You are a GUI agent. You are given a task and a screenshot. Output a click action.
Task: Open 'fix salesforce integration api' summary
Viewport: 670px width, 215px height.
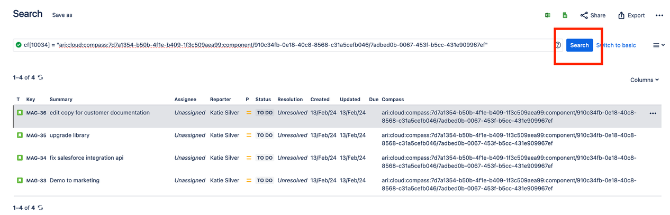pos(86,158)
